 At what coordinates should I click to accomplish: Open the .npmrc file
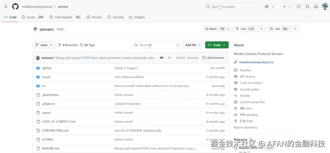pyautogui.click(x=46, y=113)
